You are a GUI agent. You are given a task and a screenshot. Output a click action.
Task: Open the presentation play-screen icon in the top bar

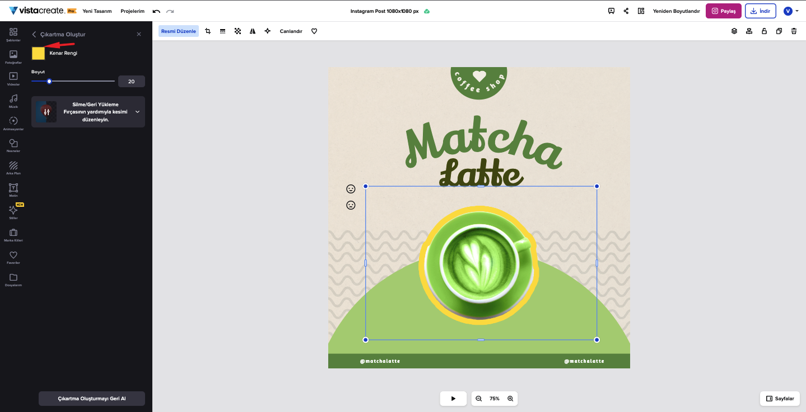pos(611,11)
